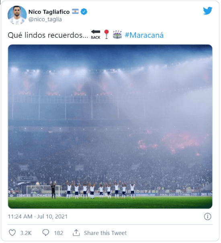Click the red pushpin emoji
This screenshot has width=221, height=243.
pos(106,34)
